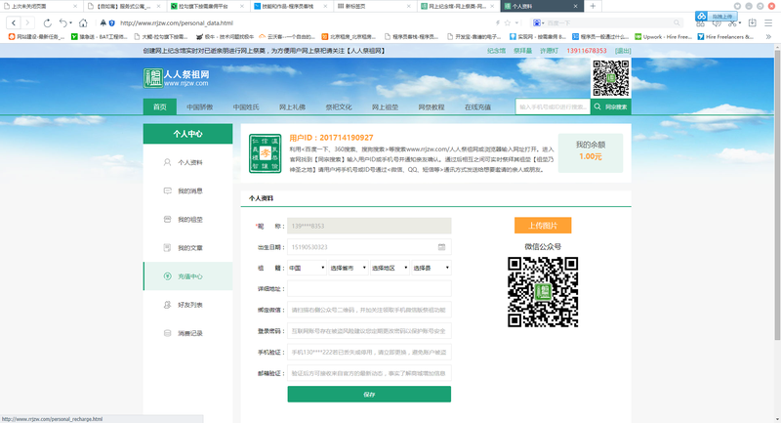Open the 中国 country dropdown

[x=305, y=268]
